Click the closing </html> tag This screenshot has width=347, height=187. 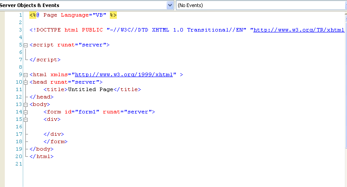coord(42,156)
